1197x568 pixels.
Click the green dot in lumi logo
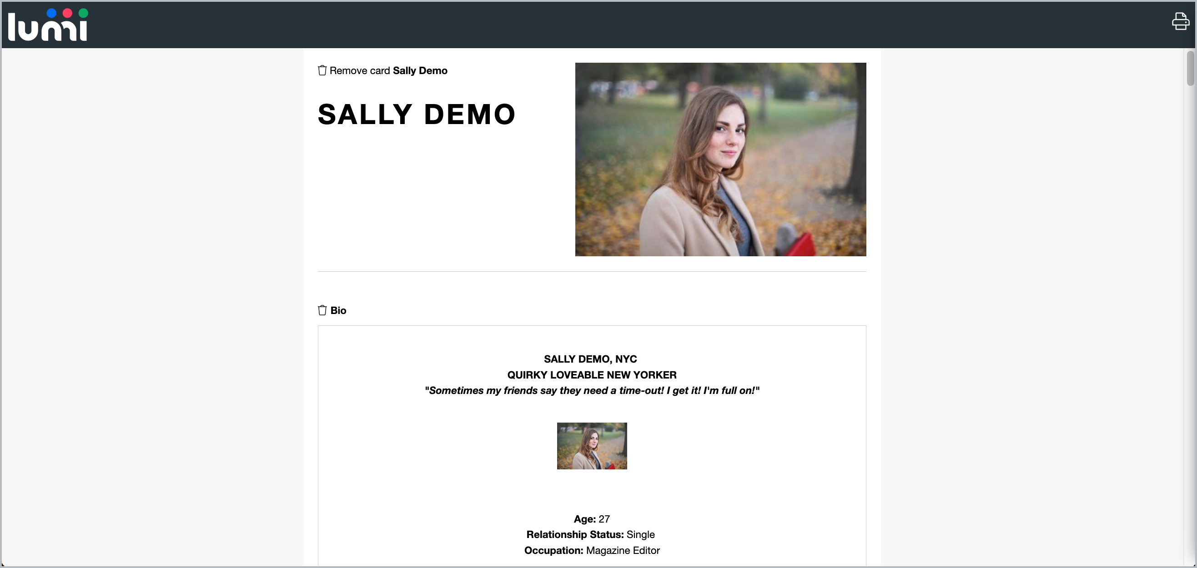coord(83,13)
